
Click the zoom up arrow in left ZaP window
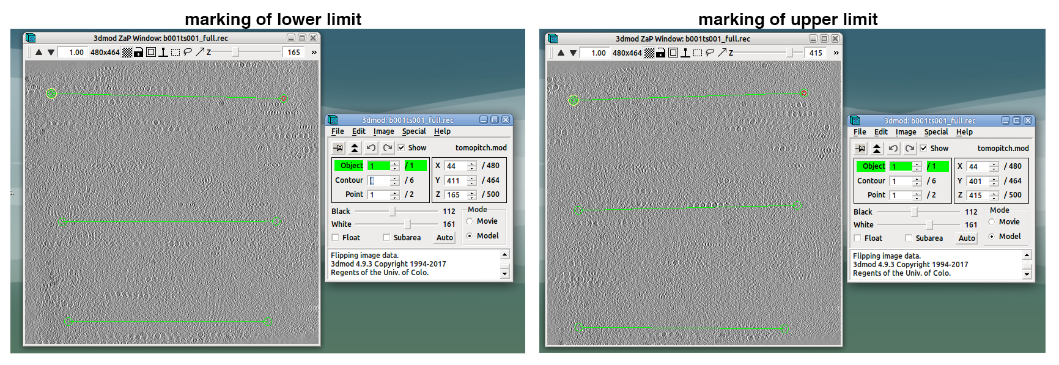click(x=39, y=53)
